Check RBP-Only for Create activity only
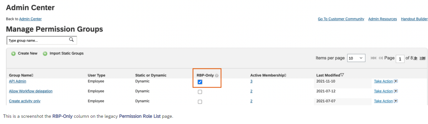 tap(200, 102)
